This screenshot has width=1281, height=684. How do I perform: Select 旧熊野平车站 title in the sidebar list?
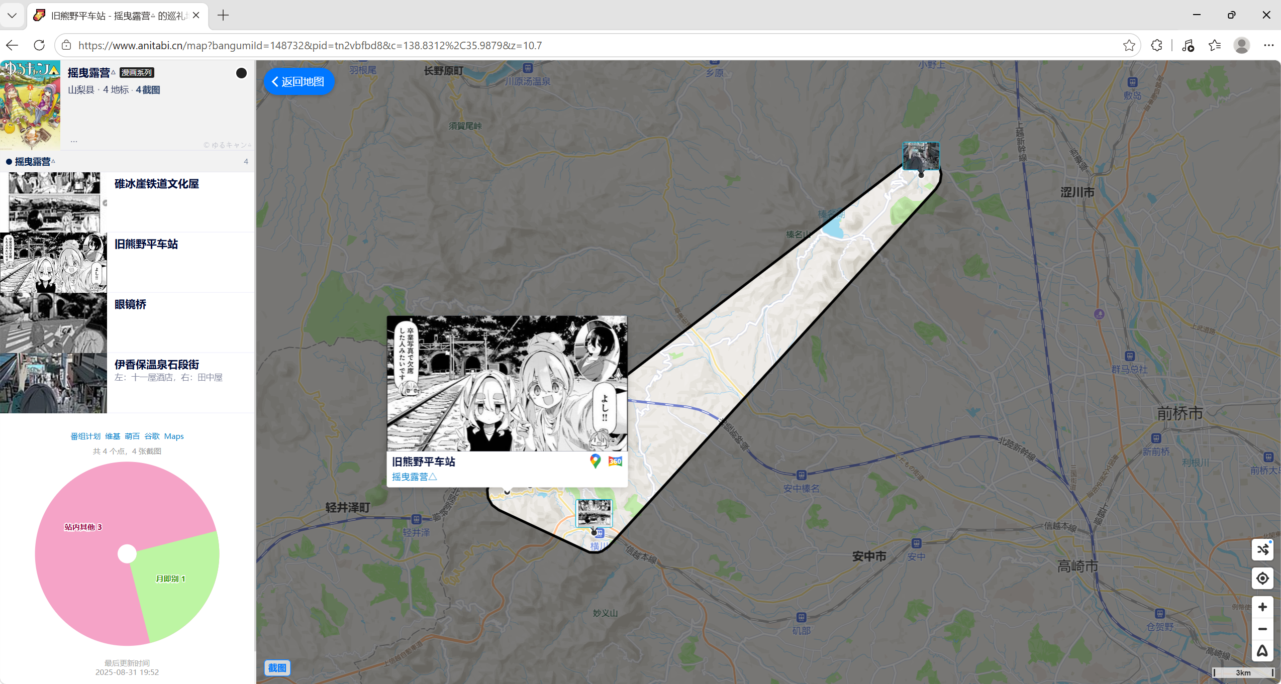click(146, 244)
